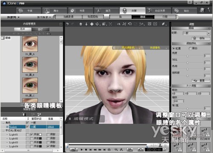Click the 重置 reset button
This screenshot has height=153, width=213.
(201, 81)
